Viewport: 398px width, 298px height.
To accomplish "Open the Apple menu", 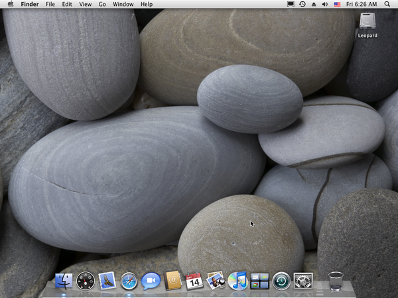I will (x=10, y=4).
